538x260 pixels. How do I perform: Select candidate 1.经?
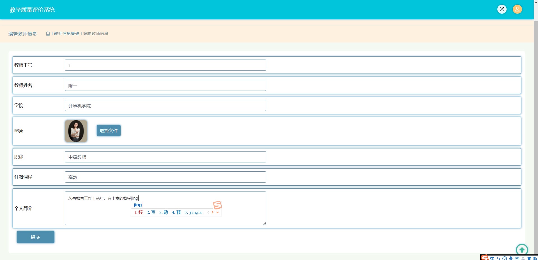click(x=139, y=212)
